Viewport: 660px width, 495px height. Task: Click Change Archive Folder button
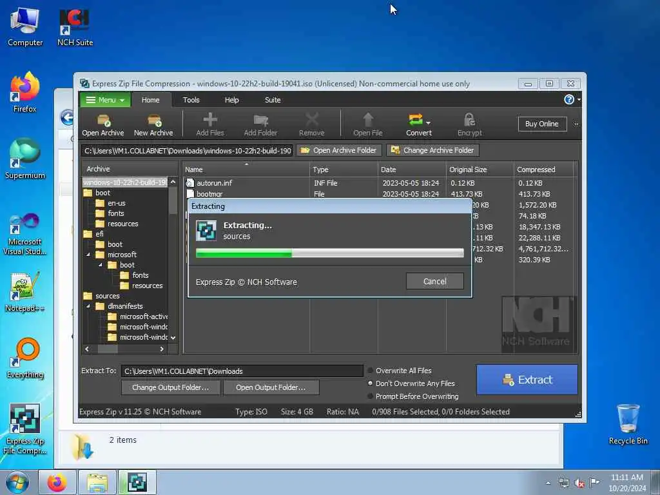432,150
